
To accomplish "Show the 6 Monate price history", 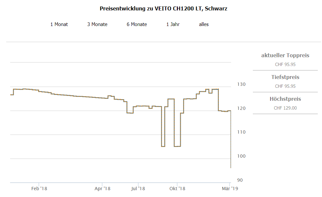I will (x=137, y=24).
